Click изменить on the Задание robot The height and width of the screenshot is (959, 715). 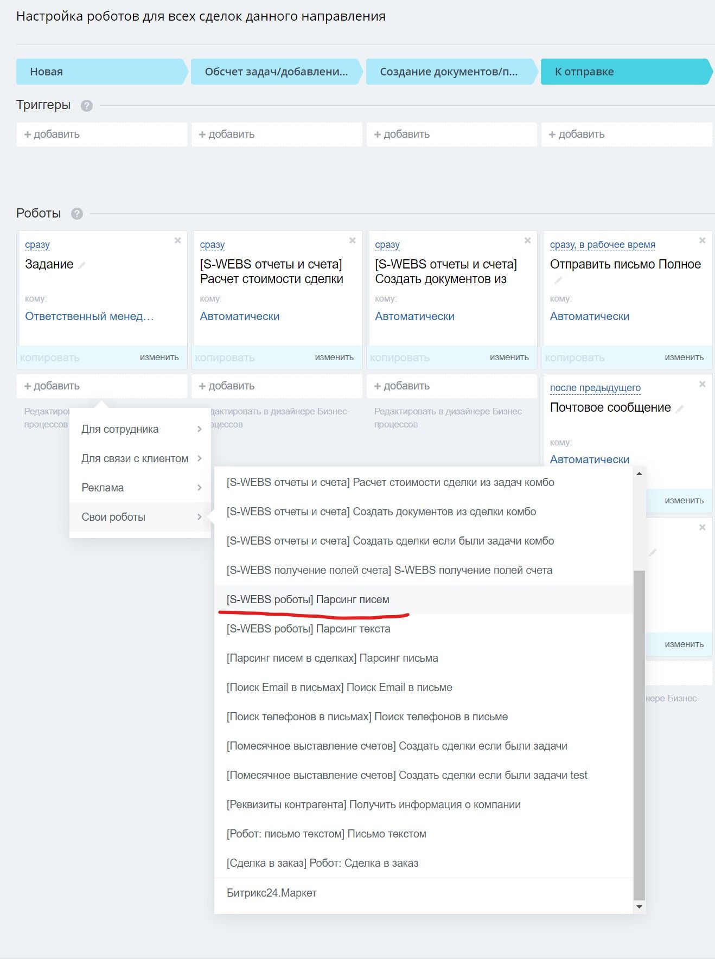[159, 357]
